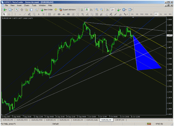
Task: Click the 'Default' profile status bar entry
Action: 55,124
